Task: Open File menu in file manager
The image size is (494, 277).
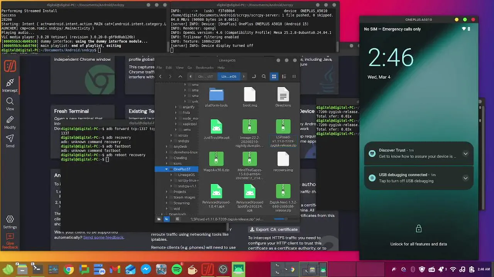Action: click(x=159, y=68)
